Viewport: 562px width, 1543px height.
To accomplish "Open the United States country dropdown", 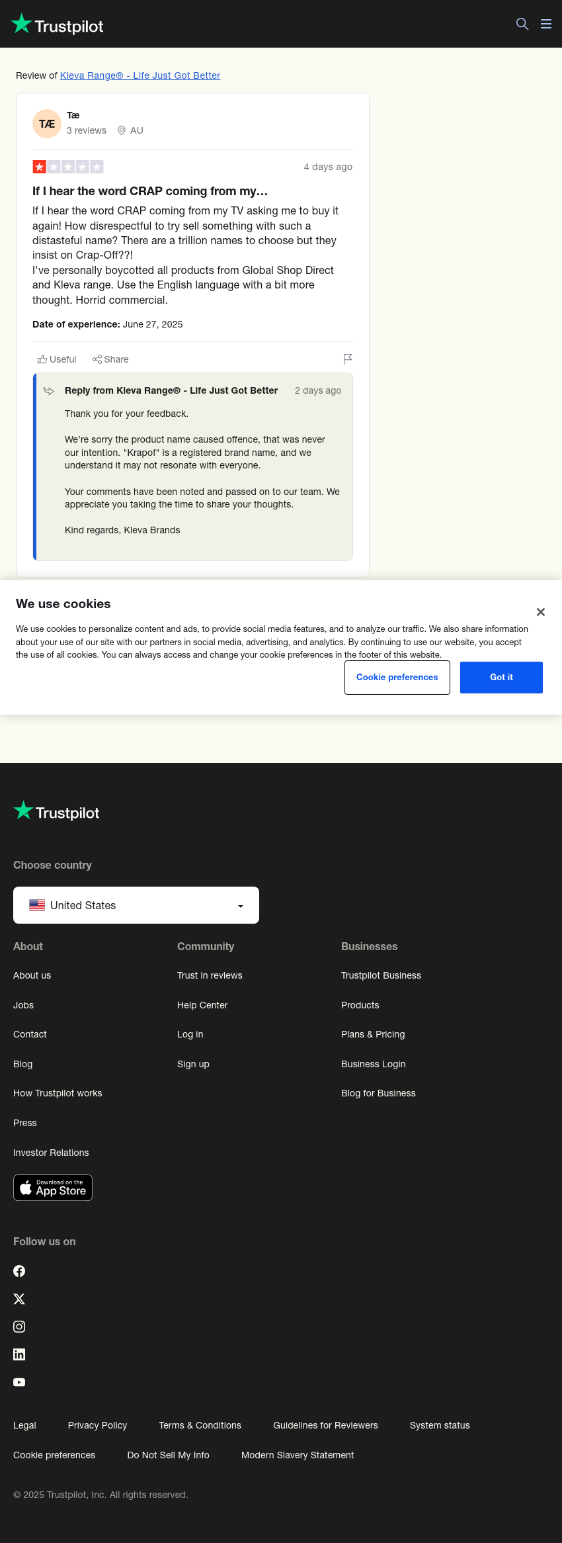I will point(136,905).
